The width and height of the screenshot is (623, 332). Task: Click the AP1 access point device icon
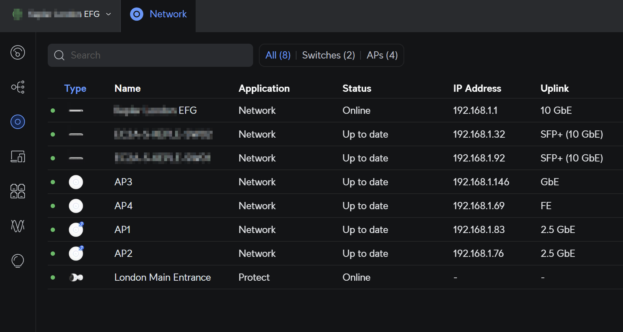pos(76,230)
